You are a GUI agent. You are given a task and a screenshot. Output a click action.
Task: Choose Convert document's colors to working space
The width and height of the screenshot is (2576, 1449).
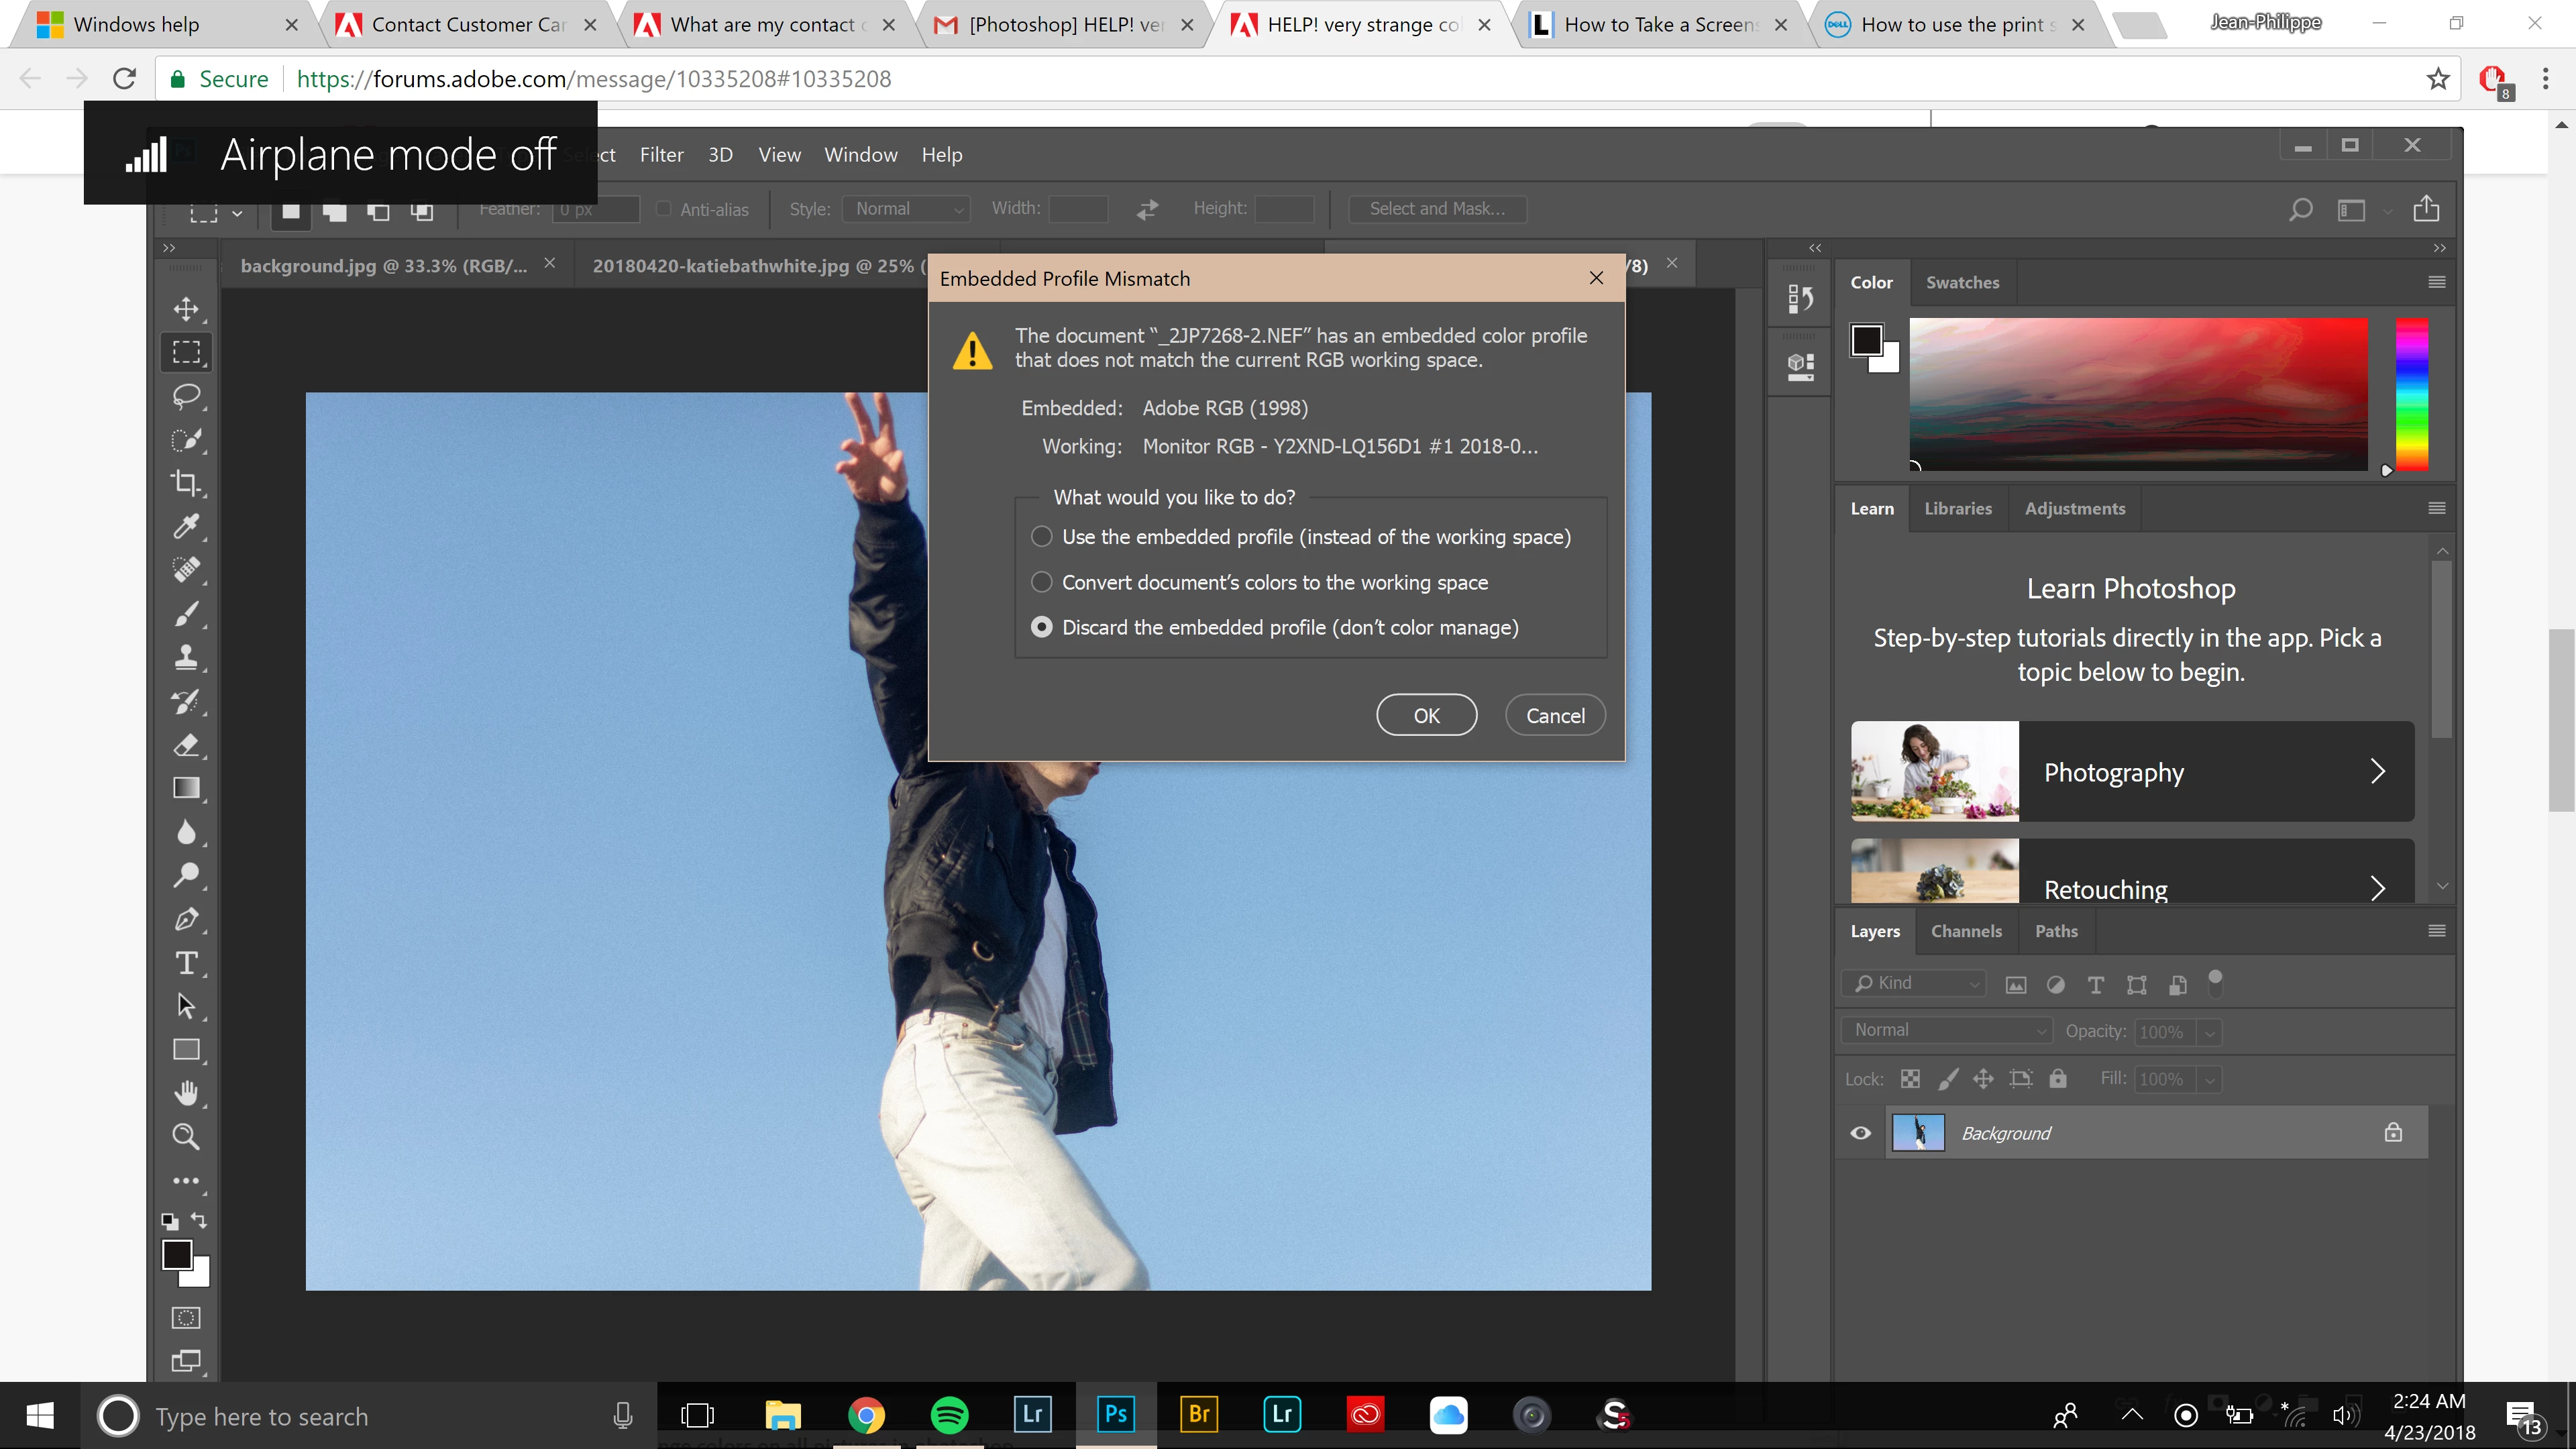tap(1041, 582)
